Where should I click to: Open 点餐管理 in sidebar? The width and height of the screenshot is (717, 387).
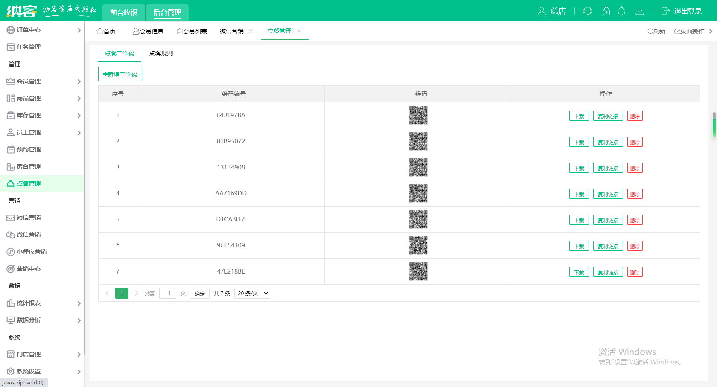[x=42, y=183]
